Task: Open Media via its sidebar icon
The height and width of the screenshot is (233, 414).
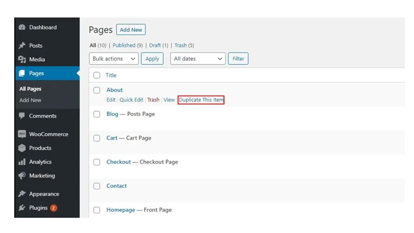Action: (x=22, y=60)
